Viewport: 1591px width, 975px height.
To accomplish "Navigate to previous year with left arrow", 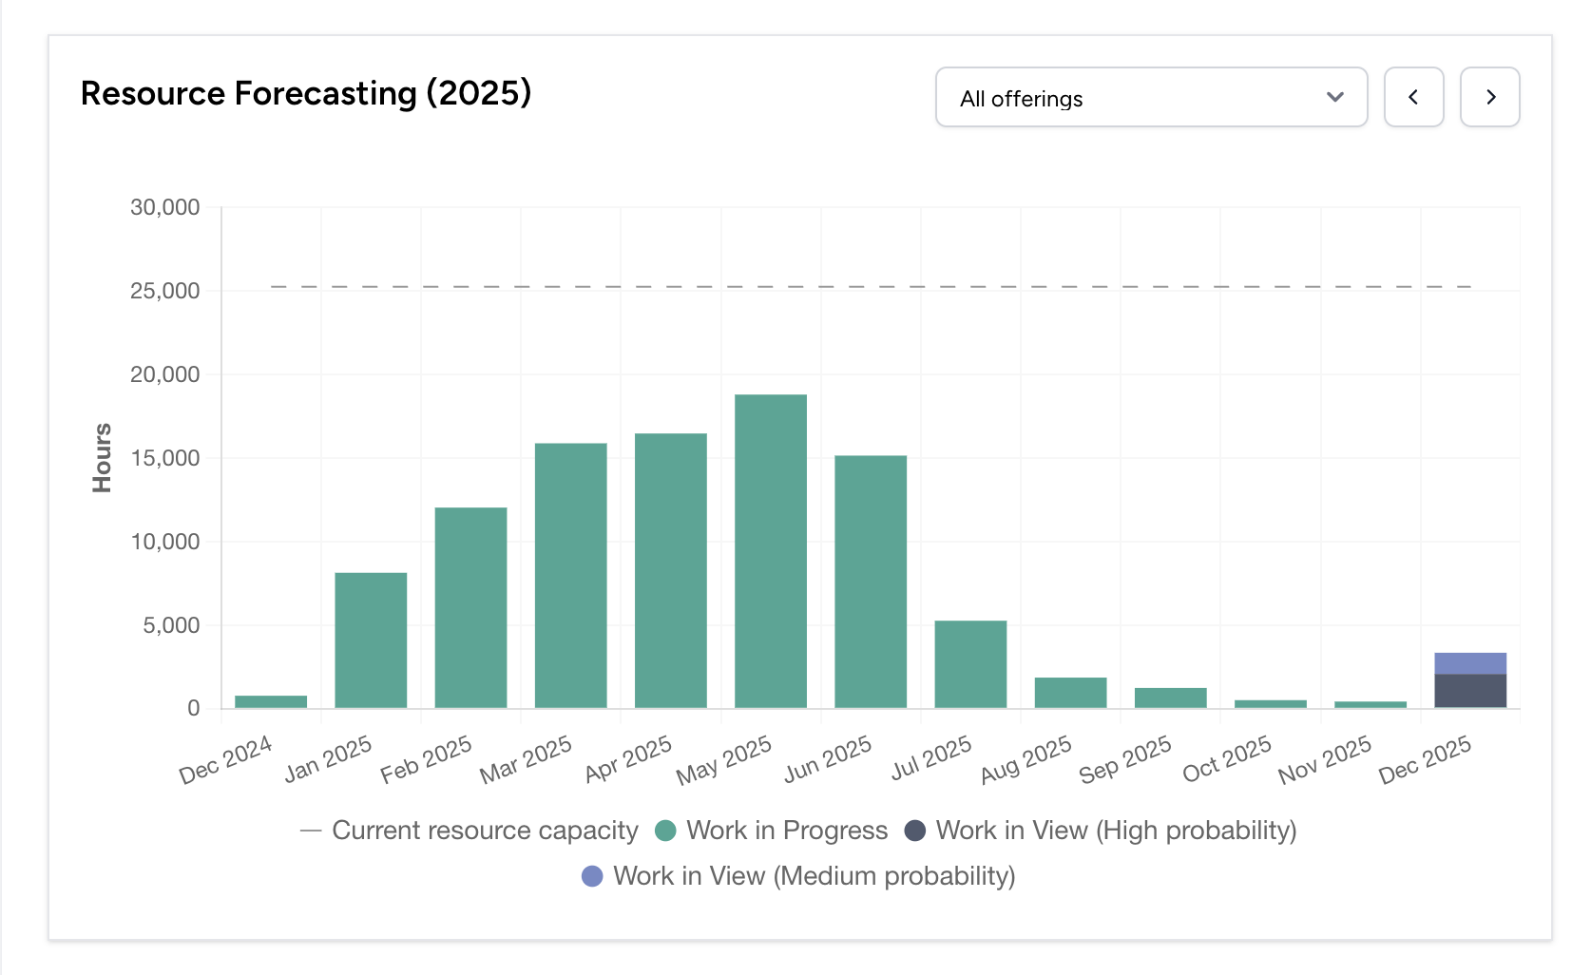I will point(1413,97).
